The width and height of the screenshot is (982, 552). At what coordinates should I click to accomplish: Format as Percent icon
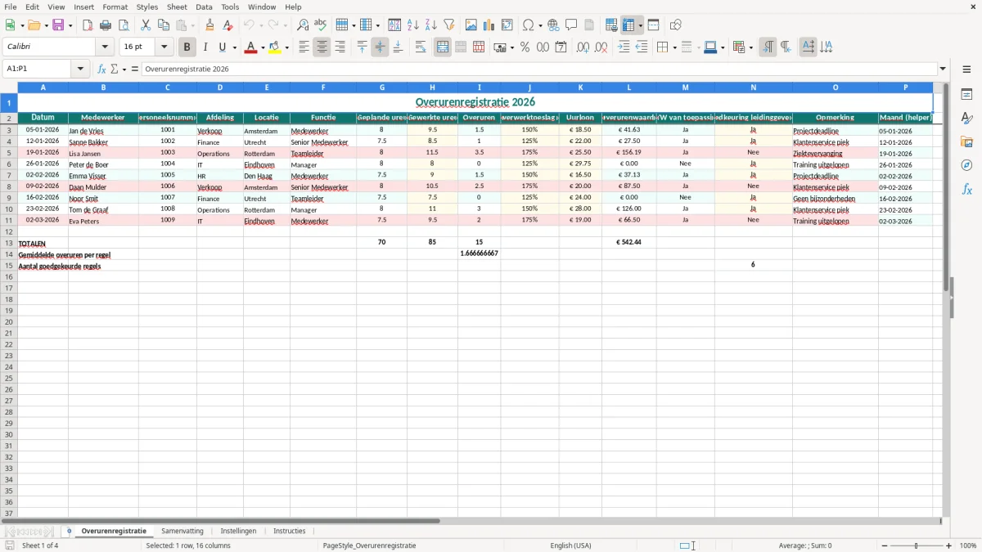click(x=525, y=47)
